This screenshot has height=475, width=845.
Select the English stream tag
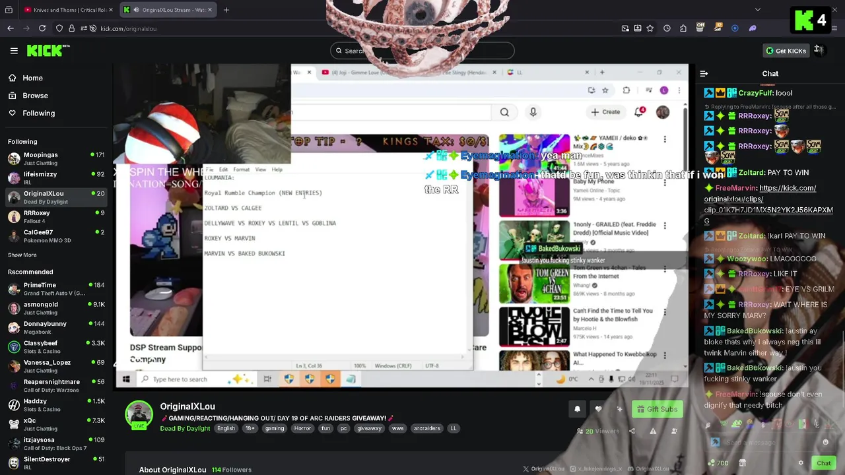[x=226, y=428]
